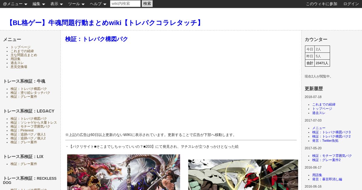Open the @メニュー dropdown in the top bar
The width and height of the screenshot is (362, 190).
[x=15, y=4]
